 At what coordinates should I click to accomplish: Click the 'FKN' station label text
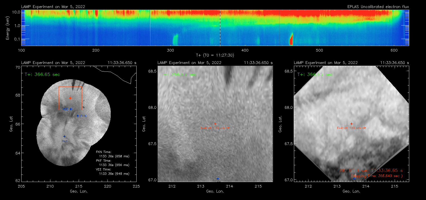pos(83,116)
